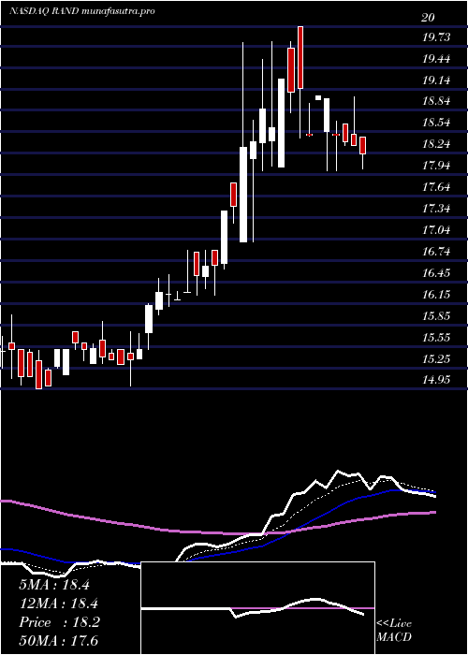Viewport: 468px width, 655px height.
Task: Select the price label 20
Action: pyautogui.click(x=429, y=18)
